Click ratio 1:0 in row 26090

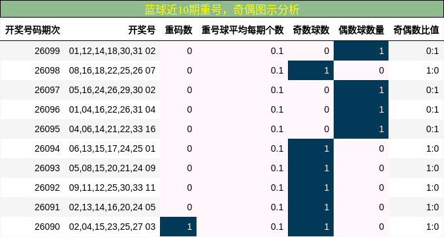click(x=432, y=227)
